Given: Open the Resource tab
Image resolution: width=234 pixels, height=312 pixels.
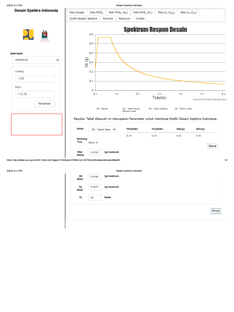Looking at the screenshot, I should [124, 19].
